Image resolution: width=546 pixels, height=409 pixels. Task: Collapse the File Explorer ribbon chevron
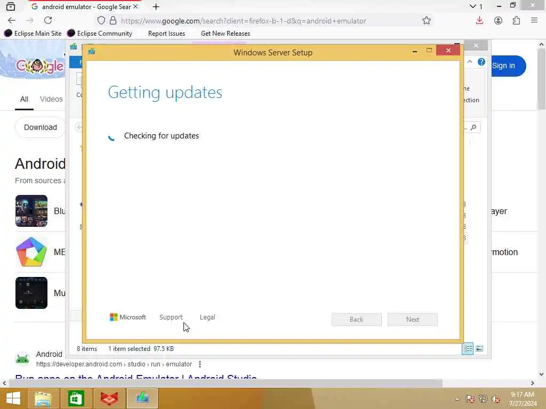point(470,62)
